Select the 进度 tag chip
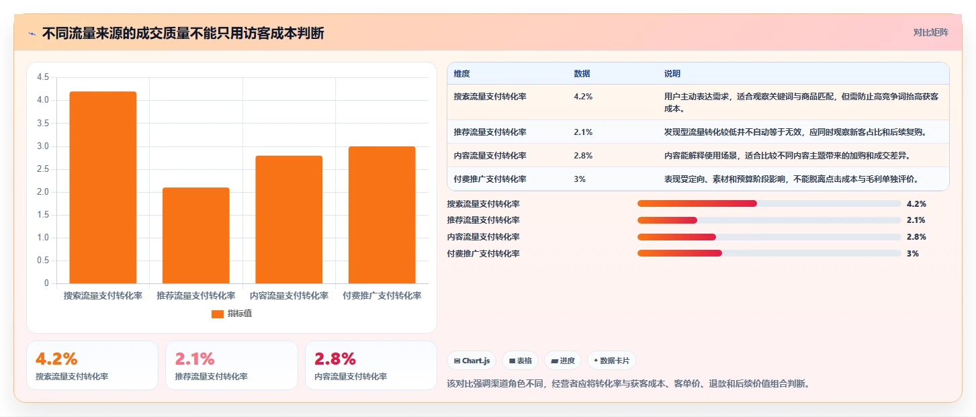This screenshot has height=417, width=976. coord(563,361)
